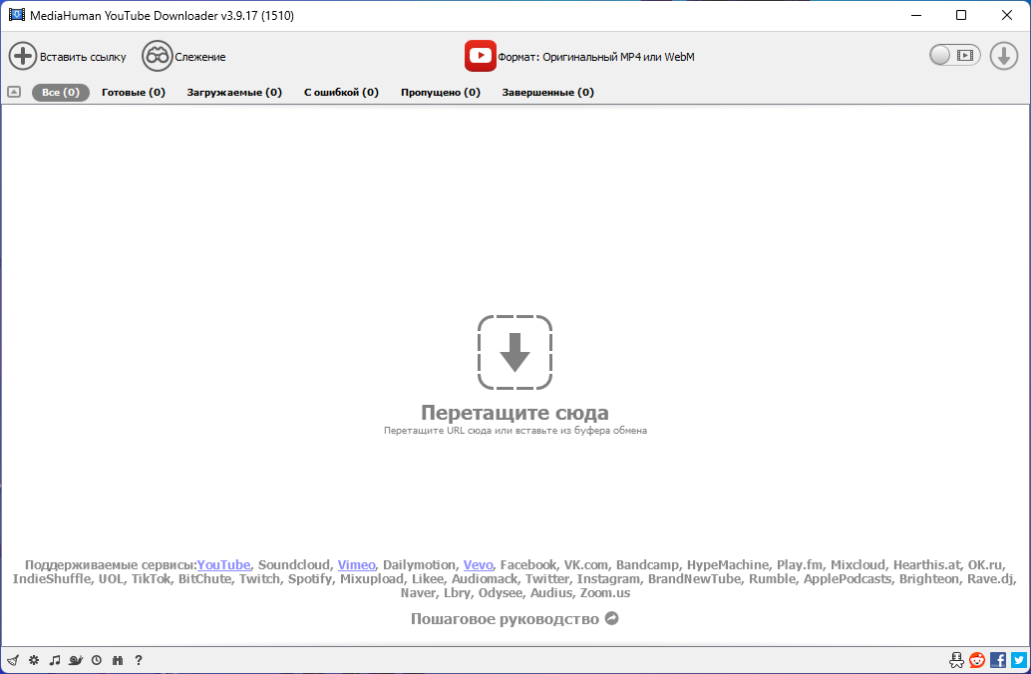Click the Reddit icon

tap(977, 660)
